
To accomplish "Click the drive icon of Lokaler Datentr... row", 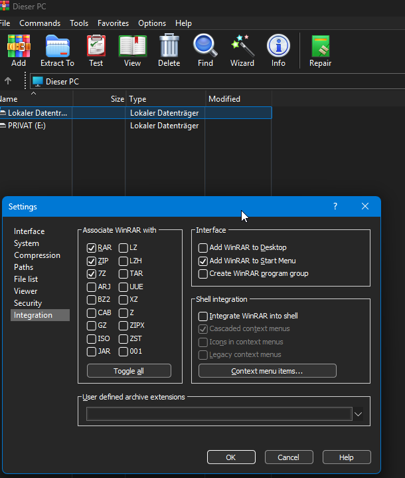I will tap(3, 113).
